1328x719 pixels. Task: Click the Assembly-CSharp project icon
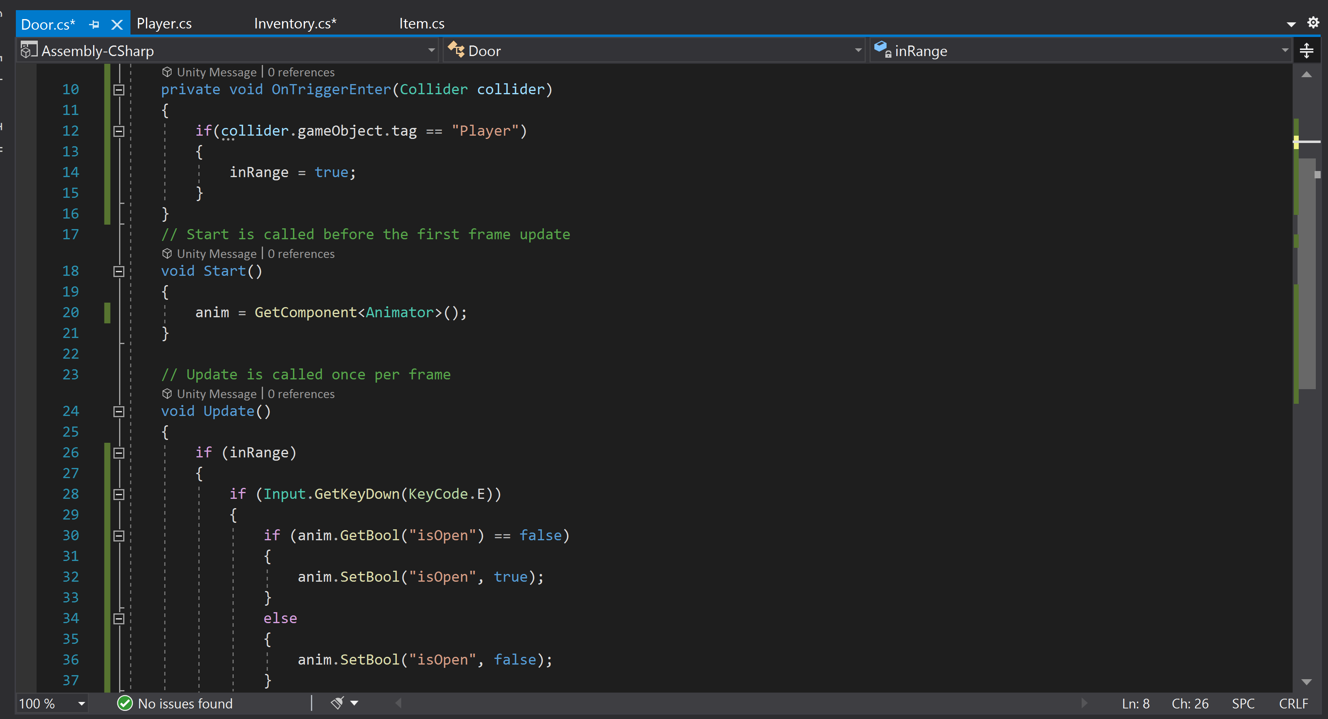[28, 50]
